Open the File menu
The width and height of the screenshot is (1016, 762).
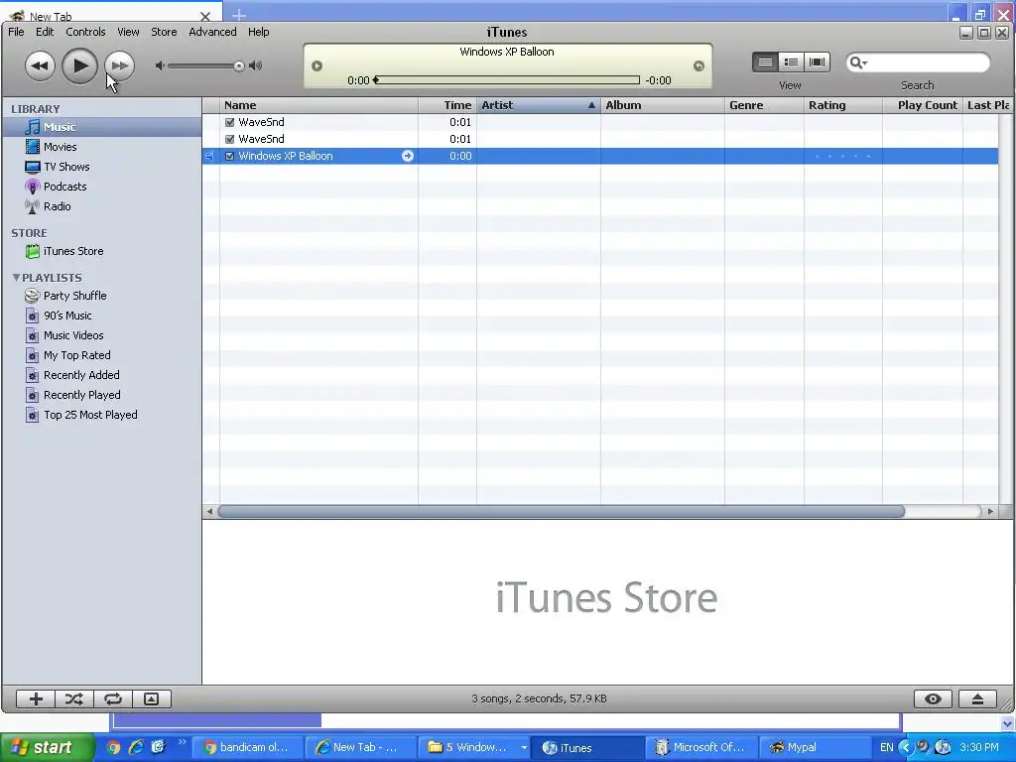(16, 32)
